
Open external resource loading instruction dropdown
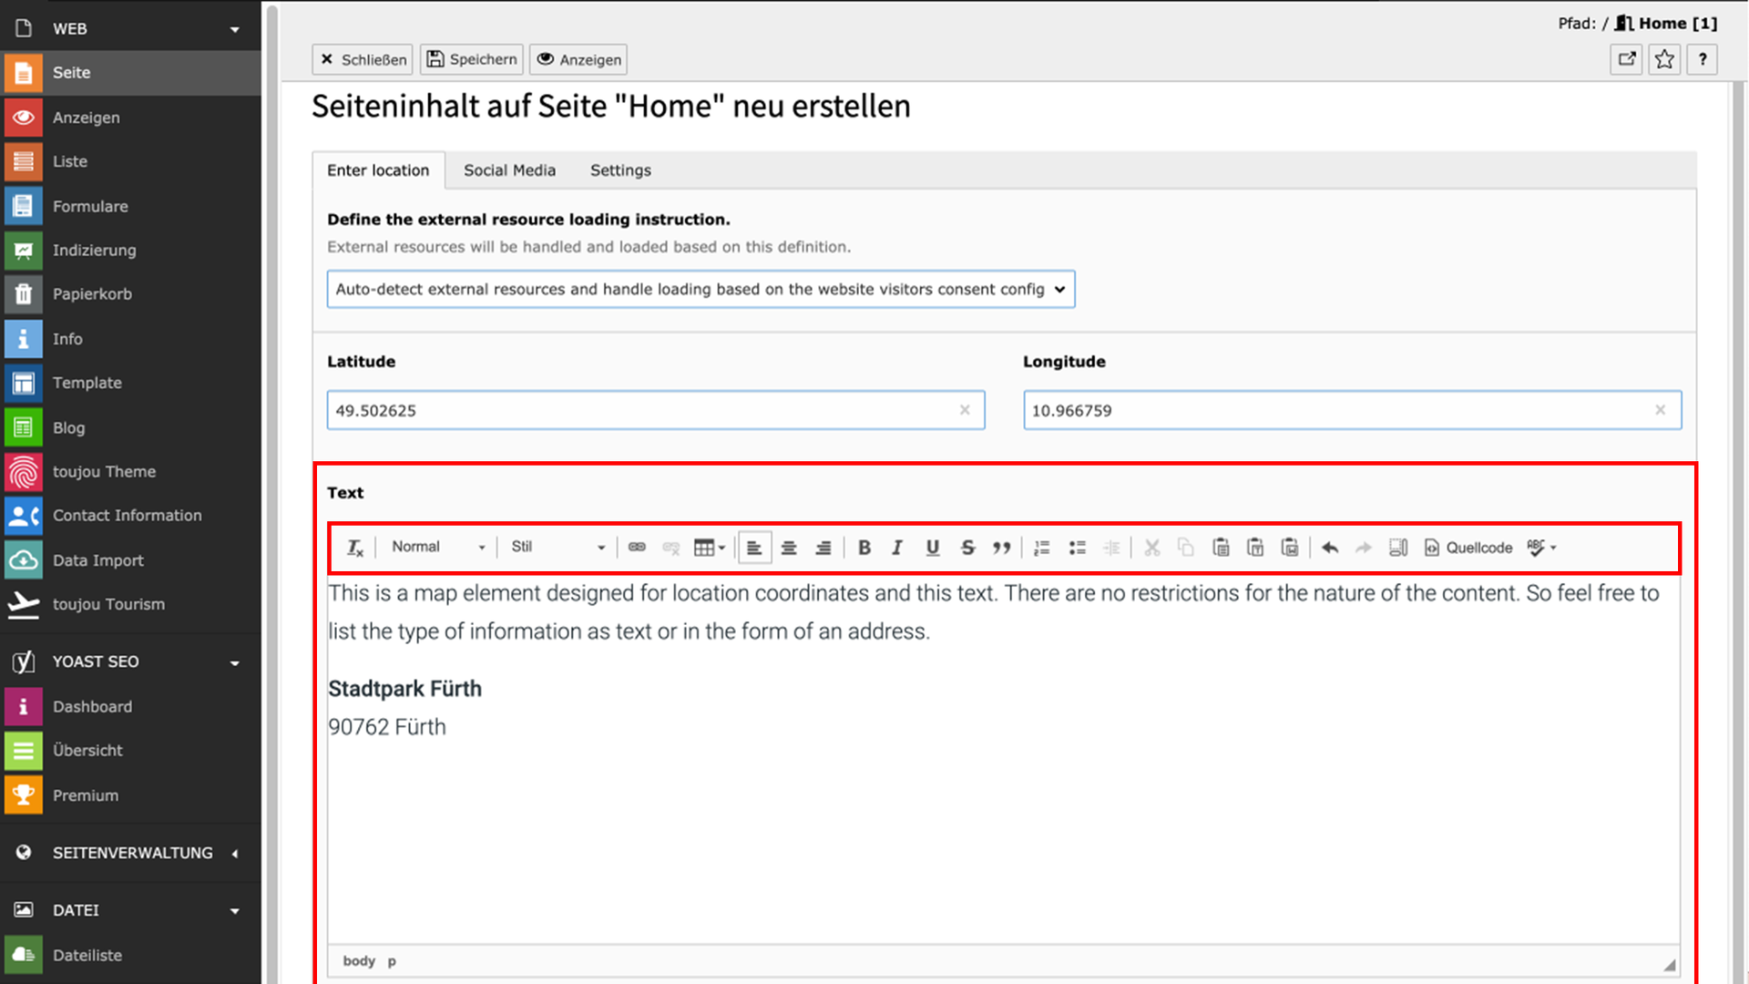701,289
